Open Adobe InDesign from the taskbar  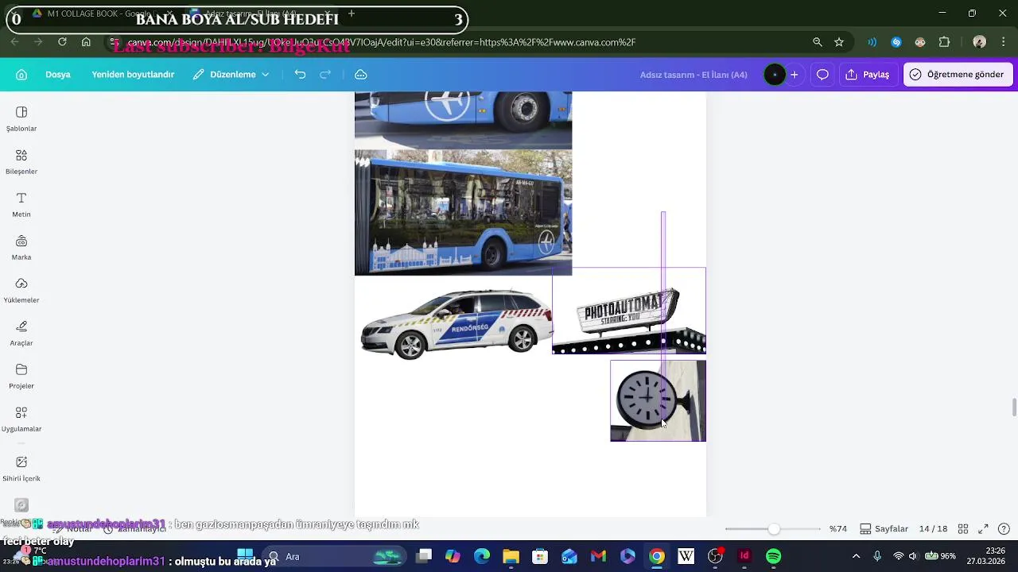tap(744, 556)
